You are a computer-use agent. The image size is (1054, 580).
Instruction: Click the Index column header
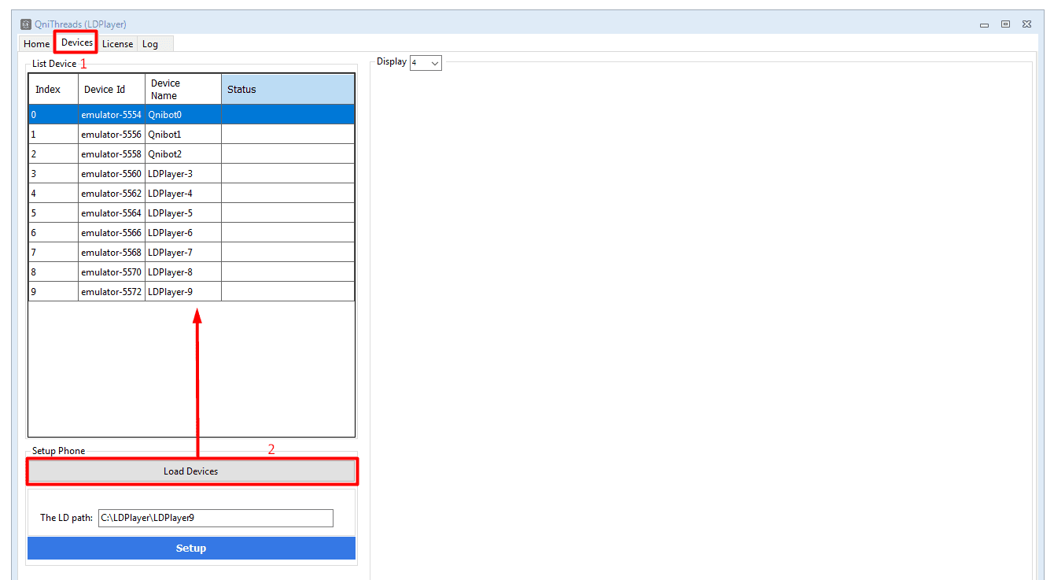[x=53, y=90]
